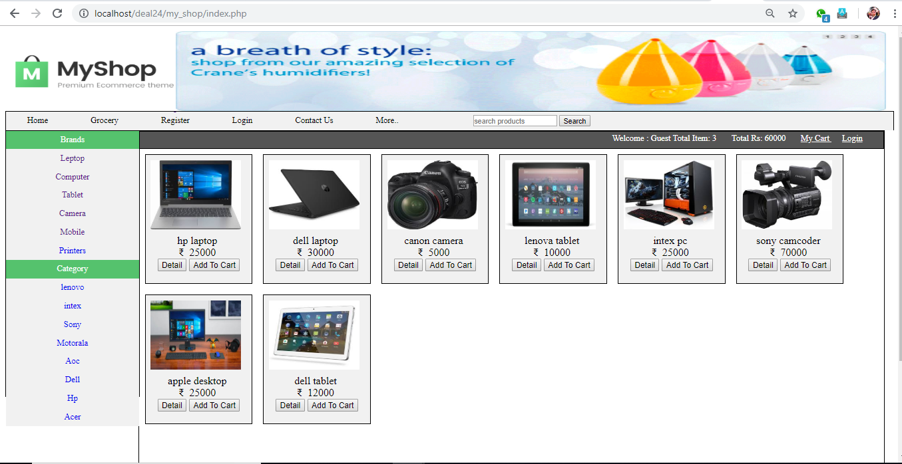View Detail for dell laptop

290,265
